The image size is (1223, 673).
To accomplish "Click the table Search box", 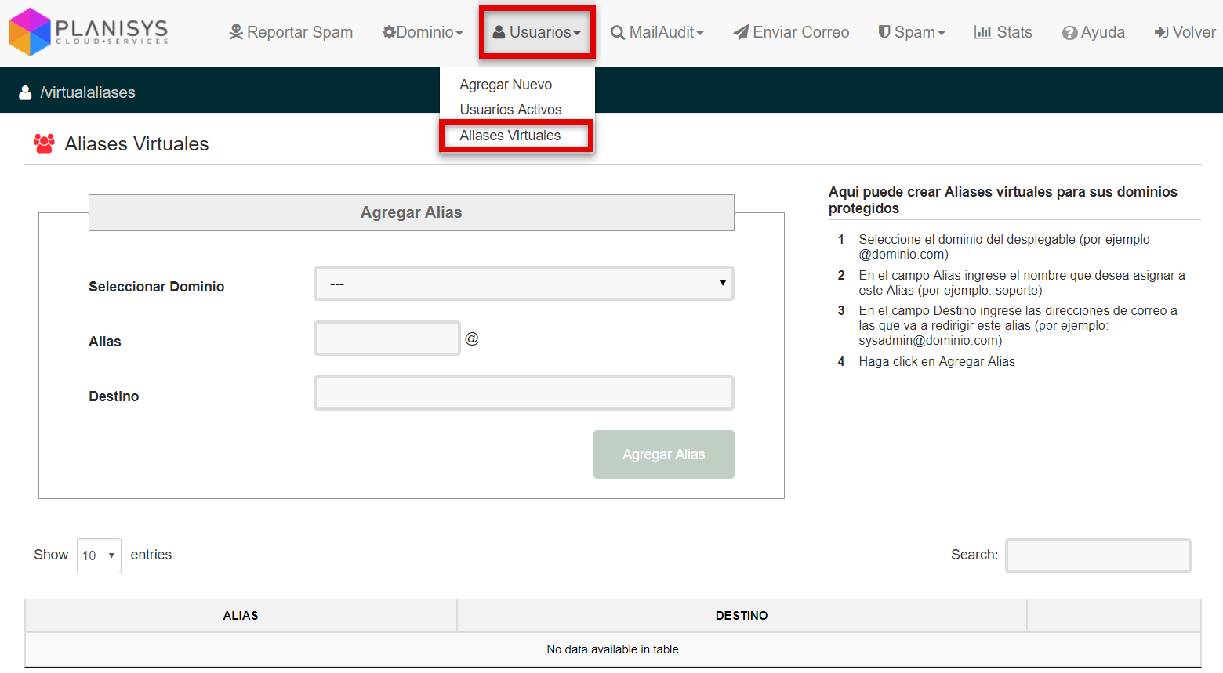I will [x=1098, y=555].
